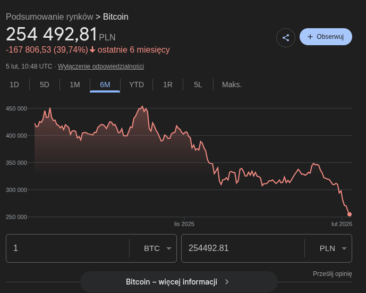Viewport: 366px width, 293px height.
Task: Switch to the YTD range tab
Action: coord(137,85)
